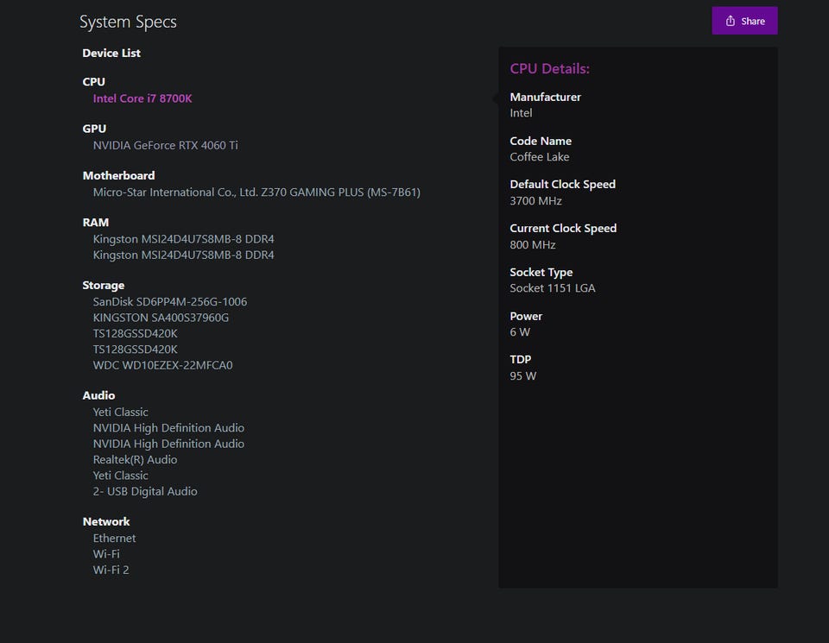
Task: Select second TS128GSSD420K drive
Action: pyautogui.click(x=136, y=350)
